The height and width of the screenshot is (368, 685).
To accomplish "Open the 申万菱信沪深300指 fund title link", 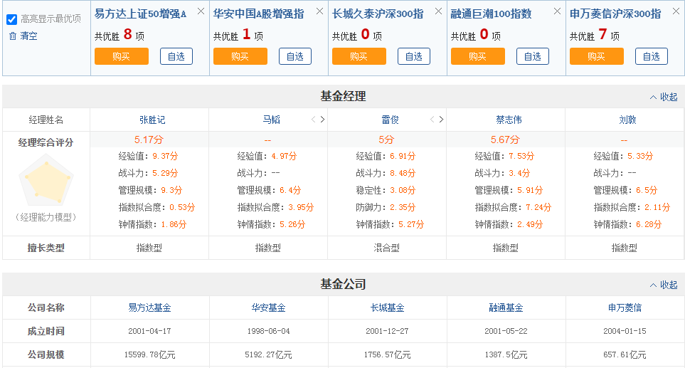I will [x=615, y=14].
